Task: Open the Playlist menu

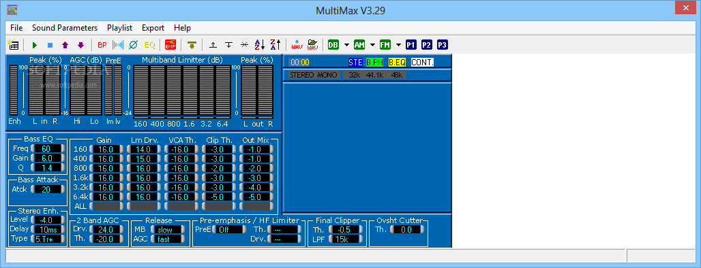Action: tap(120, 28)
